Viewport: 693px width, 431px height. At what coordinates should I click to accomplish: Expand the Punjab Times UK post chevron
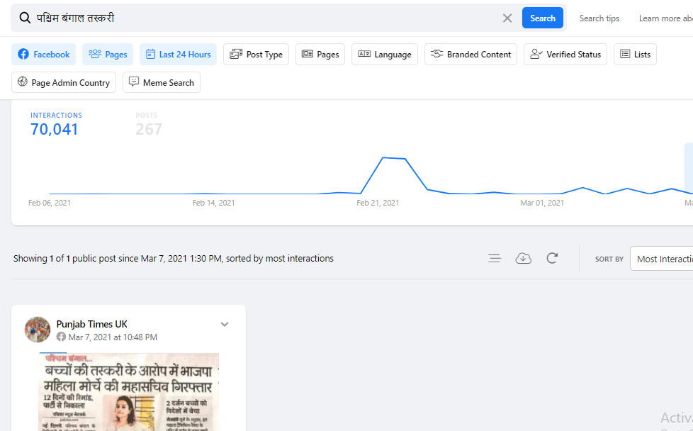pyautogui.click(x=225, y=325)
